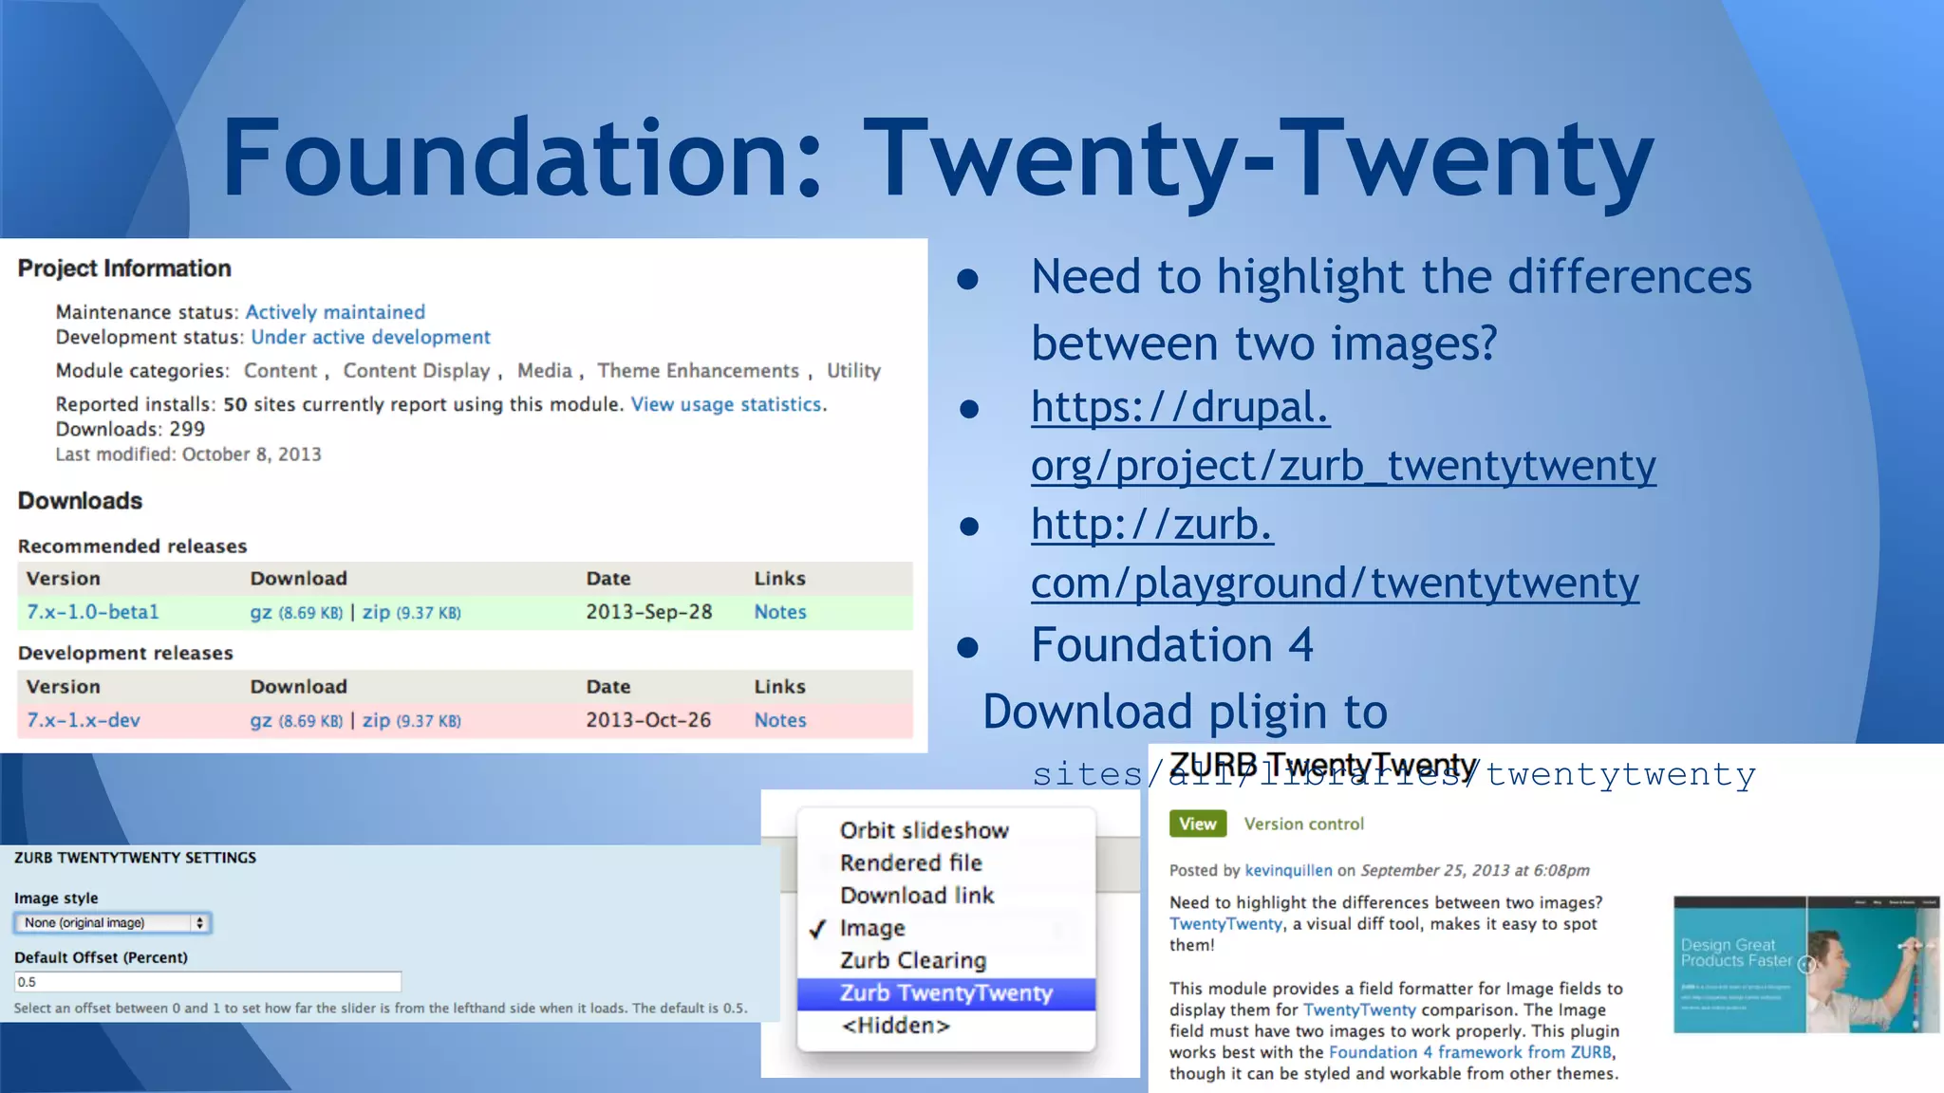Click the Downloads heading
This screenshot has width=1944, height=1093.
pos(80,501)
